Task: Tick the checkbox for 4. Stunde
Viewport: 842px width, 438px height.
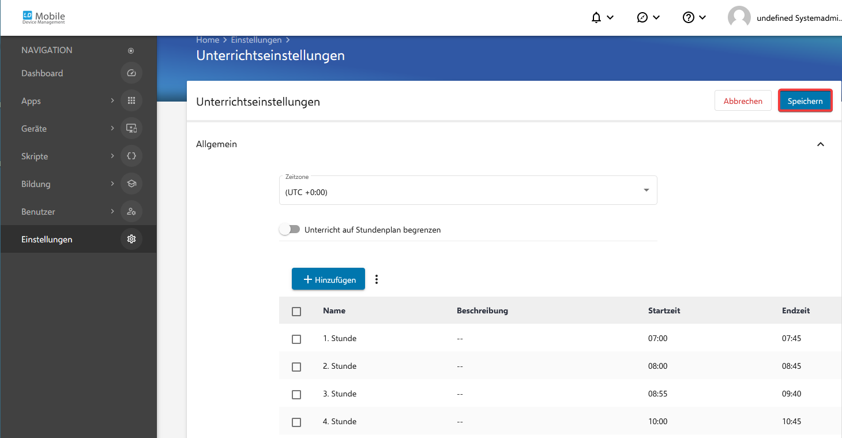Action: tap(296, 422)
